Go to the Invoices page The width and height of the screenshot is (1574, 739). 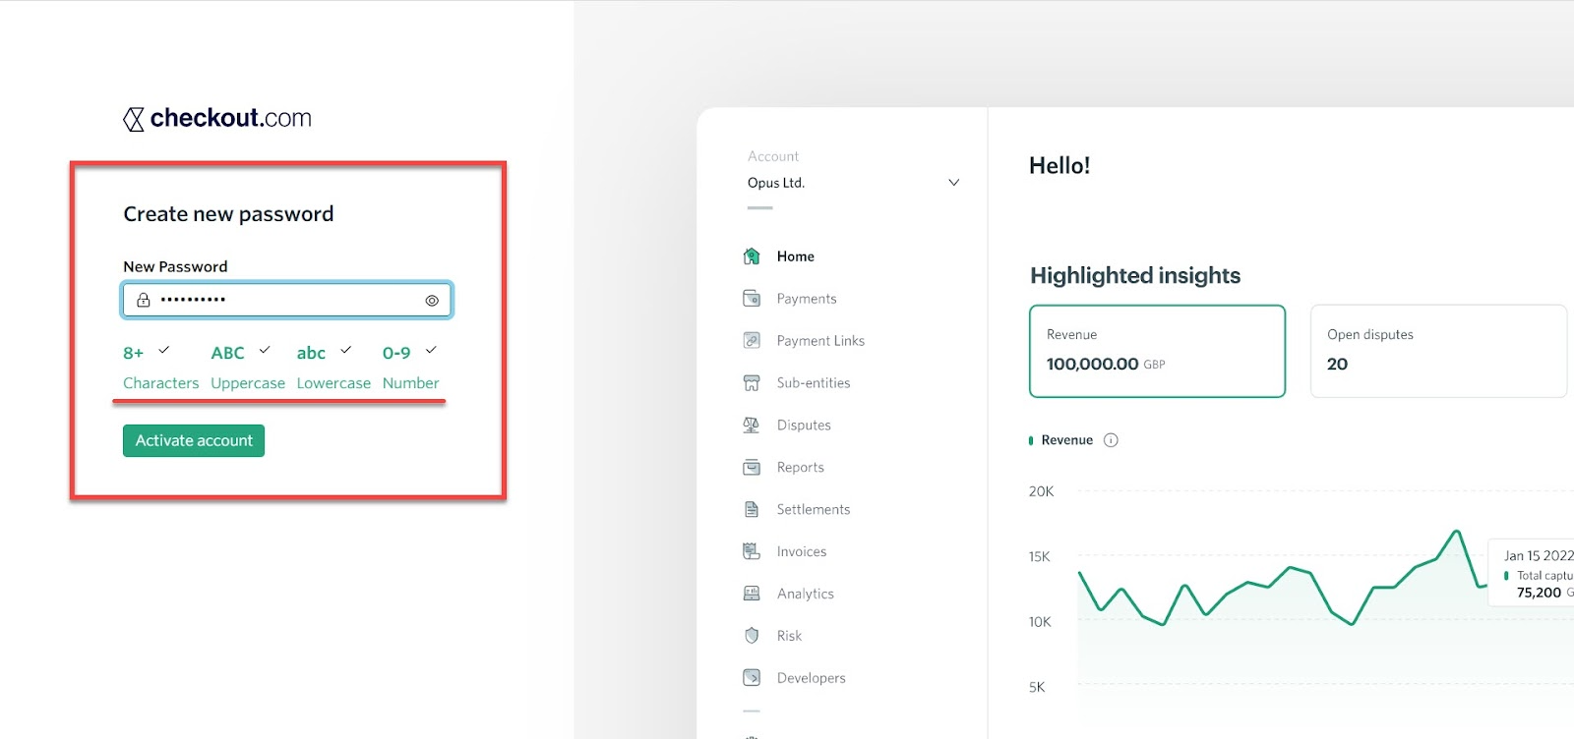click(x=802, y=552)
